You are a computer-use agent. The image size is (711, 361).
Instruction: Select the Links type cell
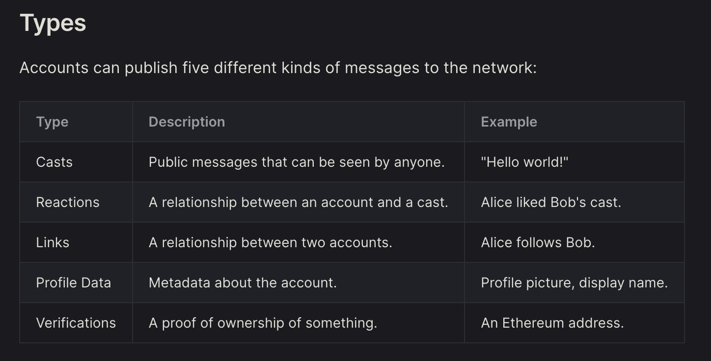[53, 242]
